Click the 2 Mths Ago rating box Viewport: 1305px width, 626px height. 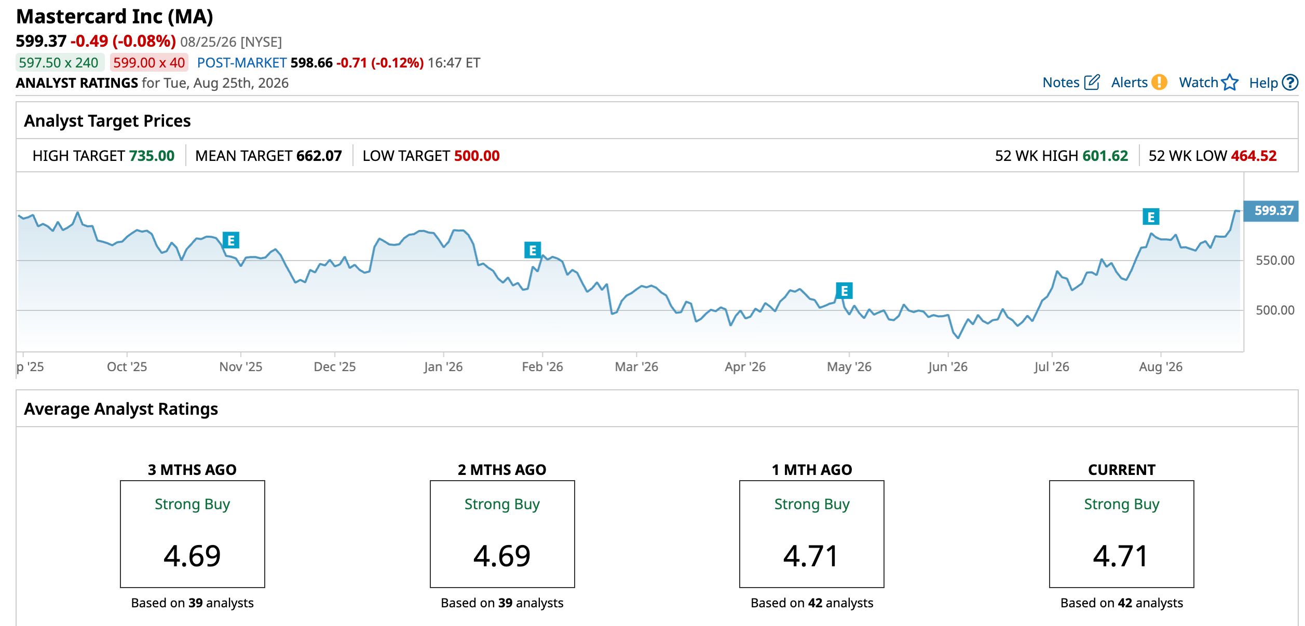pos(502,534)
